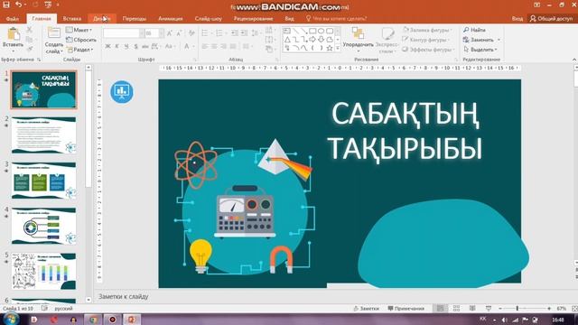
Task: Open Shape Fill (Заливка фигуры) dropdown
Action: tap(427, 30)
